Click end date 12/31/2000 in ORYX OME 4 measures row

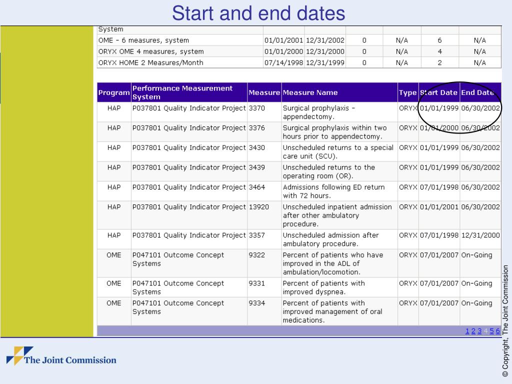[x=325, y=51]
